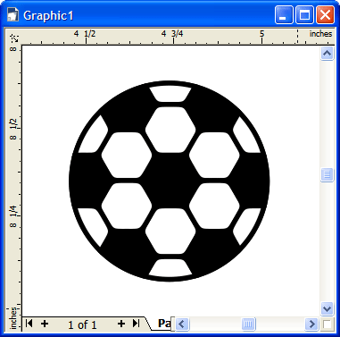Click the '1 of 1' page counter

[82, 324]
